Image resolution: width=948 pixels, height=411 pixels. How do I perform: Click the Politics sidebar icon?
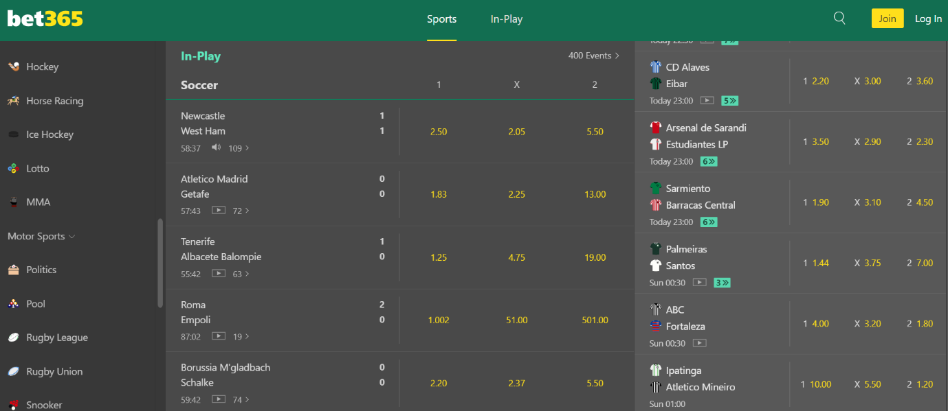point(14,270)
